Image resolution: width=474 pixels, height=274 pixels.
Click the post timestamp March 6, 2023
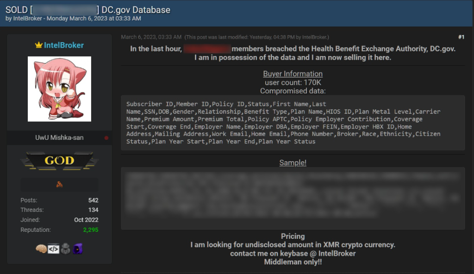pos(151,37)
